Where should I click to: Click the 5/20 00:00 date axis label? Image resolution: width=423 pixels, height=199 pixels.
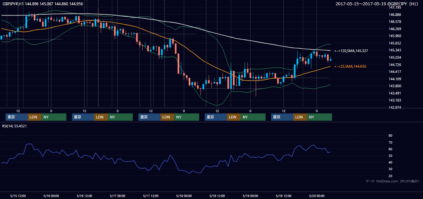316,196
